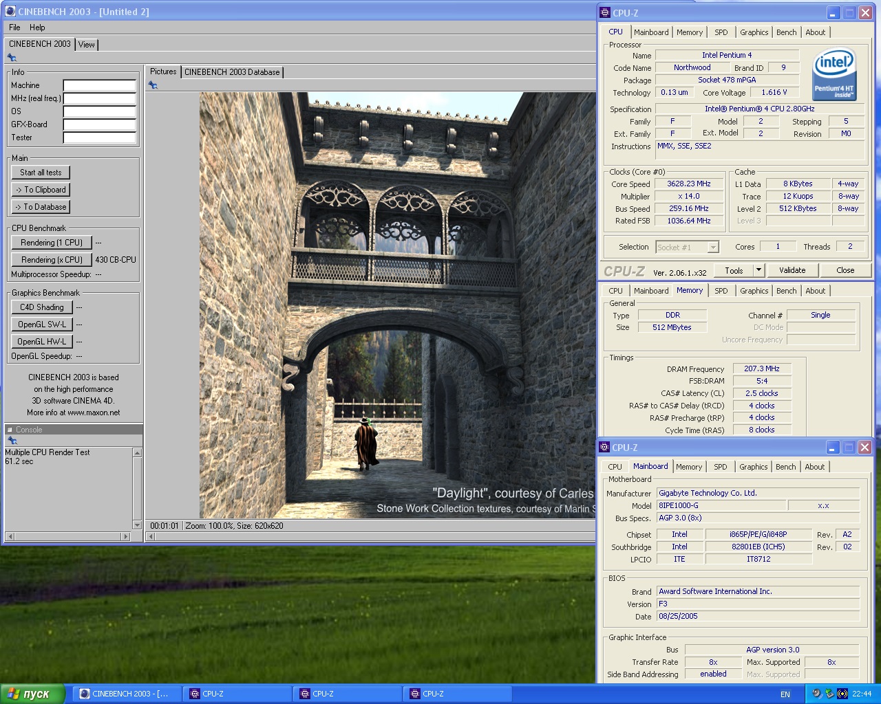Run C4D Shading benchmark

[42, 307]
